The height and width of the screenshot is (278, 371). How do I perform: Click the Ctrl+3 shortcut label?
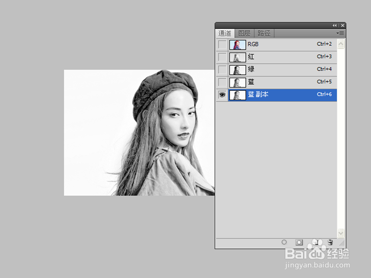coord(324,57)
